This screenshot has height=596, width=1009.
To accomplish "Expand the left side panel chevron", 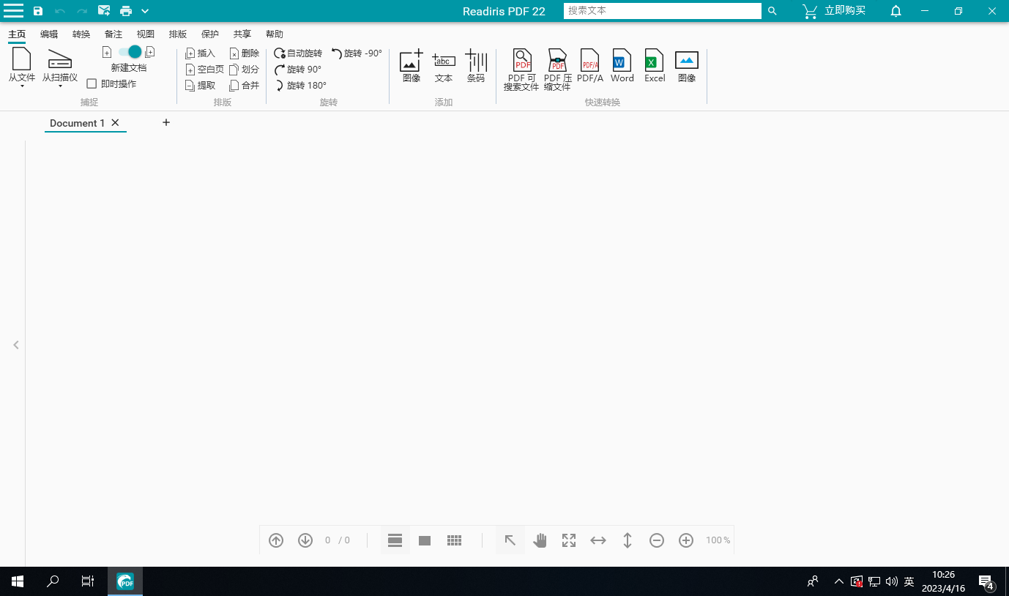I will coord(16,345).
